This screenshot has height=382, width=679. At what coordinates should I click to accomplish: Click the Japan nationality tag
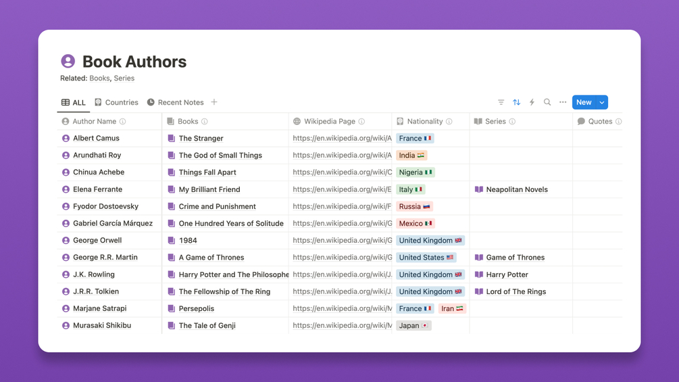click(x=413, y=326)
